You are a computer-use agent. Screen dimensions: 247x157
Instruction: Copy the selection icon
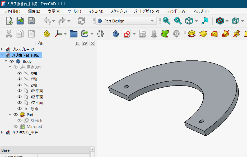(x=20, y=34)
